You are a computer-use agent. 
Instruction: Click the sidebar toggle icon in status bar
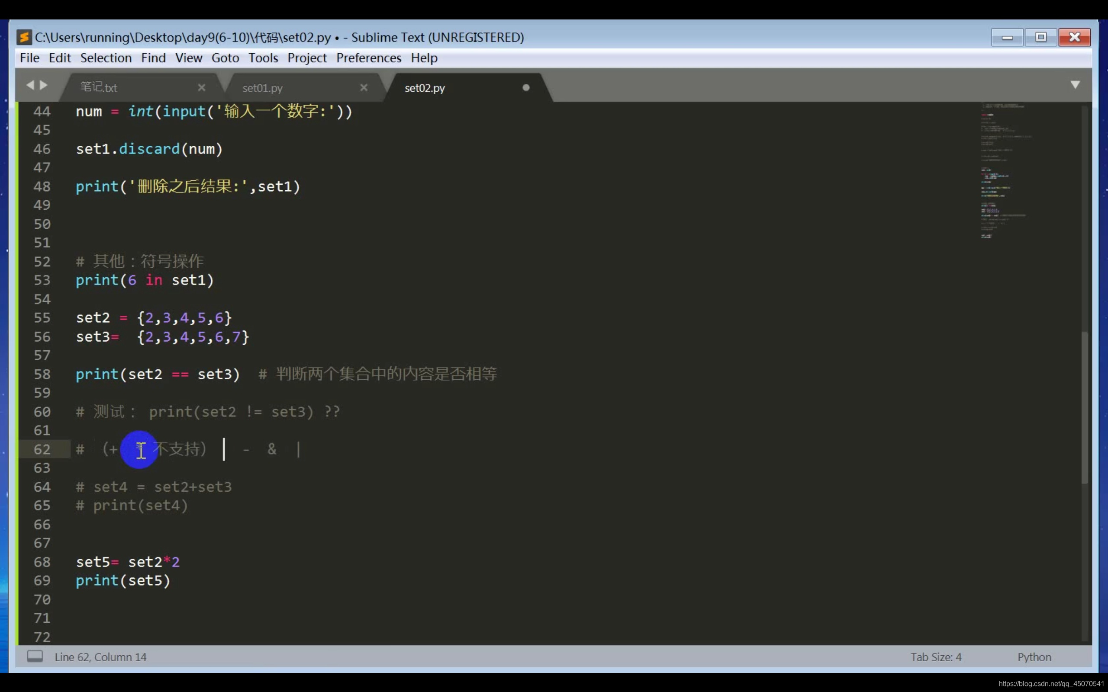pyautogui.click(x=35, y=656)
